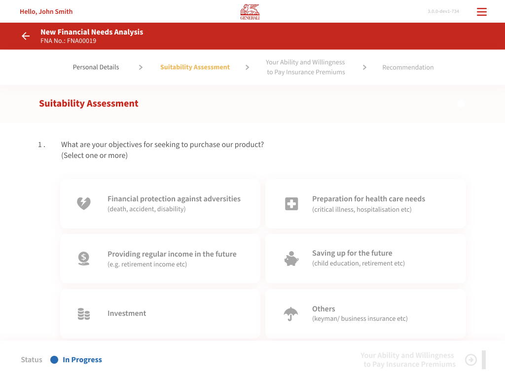Viewport: 505px width, 379px height.
Task: Open Your Ability and Willingness step tab
Action: coord(306,67)
